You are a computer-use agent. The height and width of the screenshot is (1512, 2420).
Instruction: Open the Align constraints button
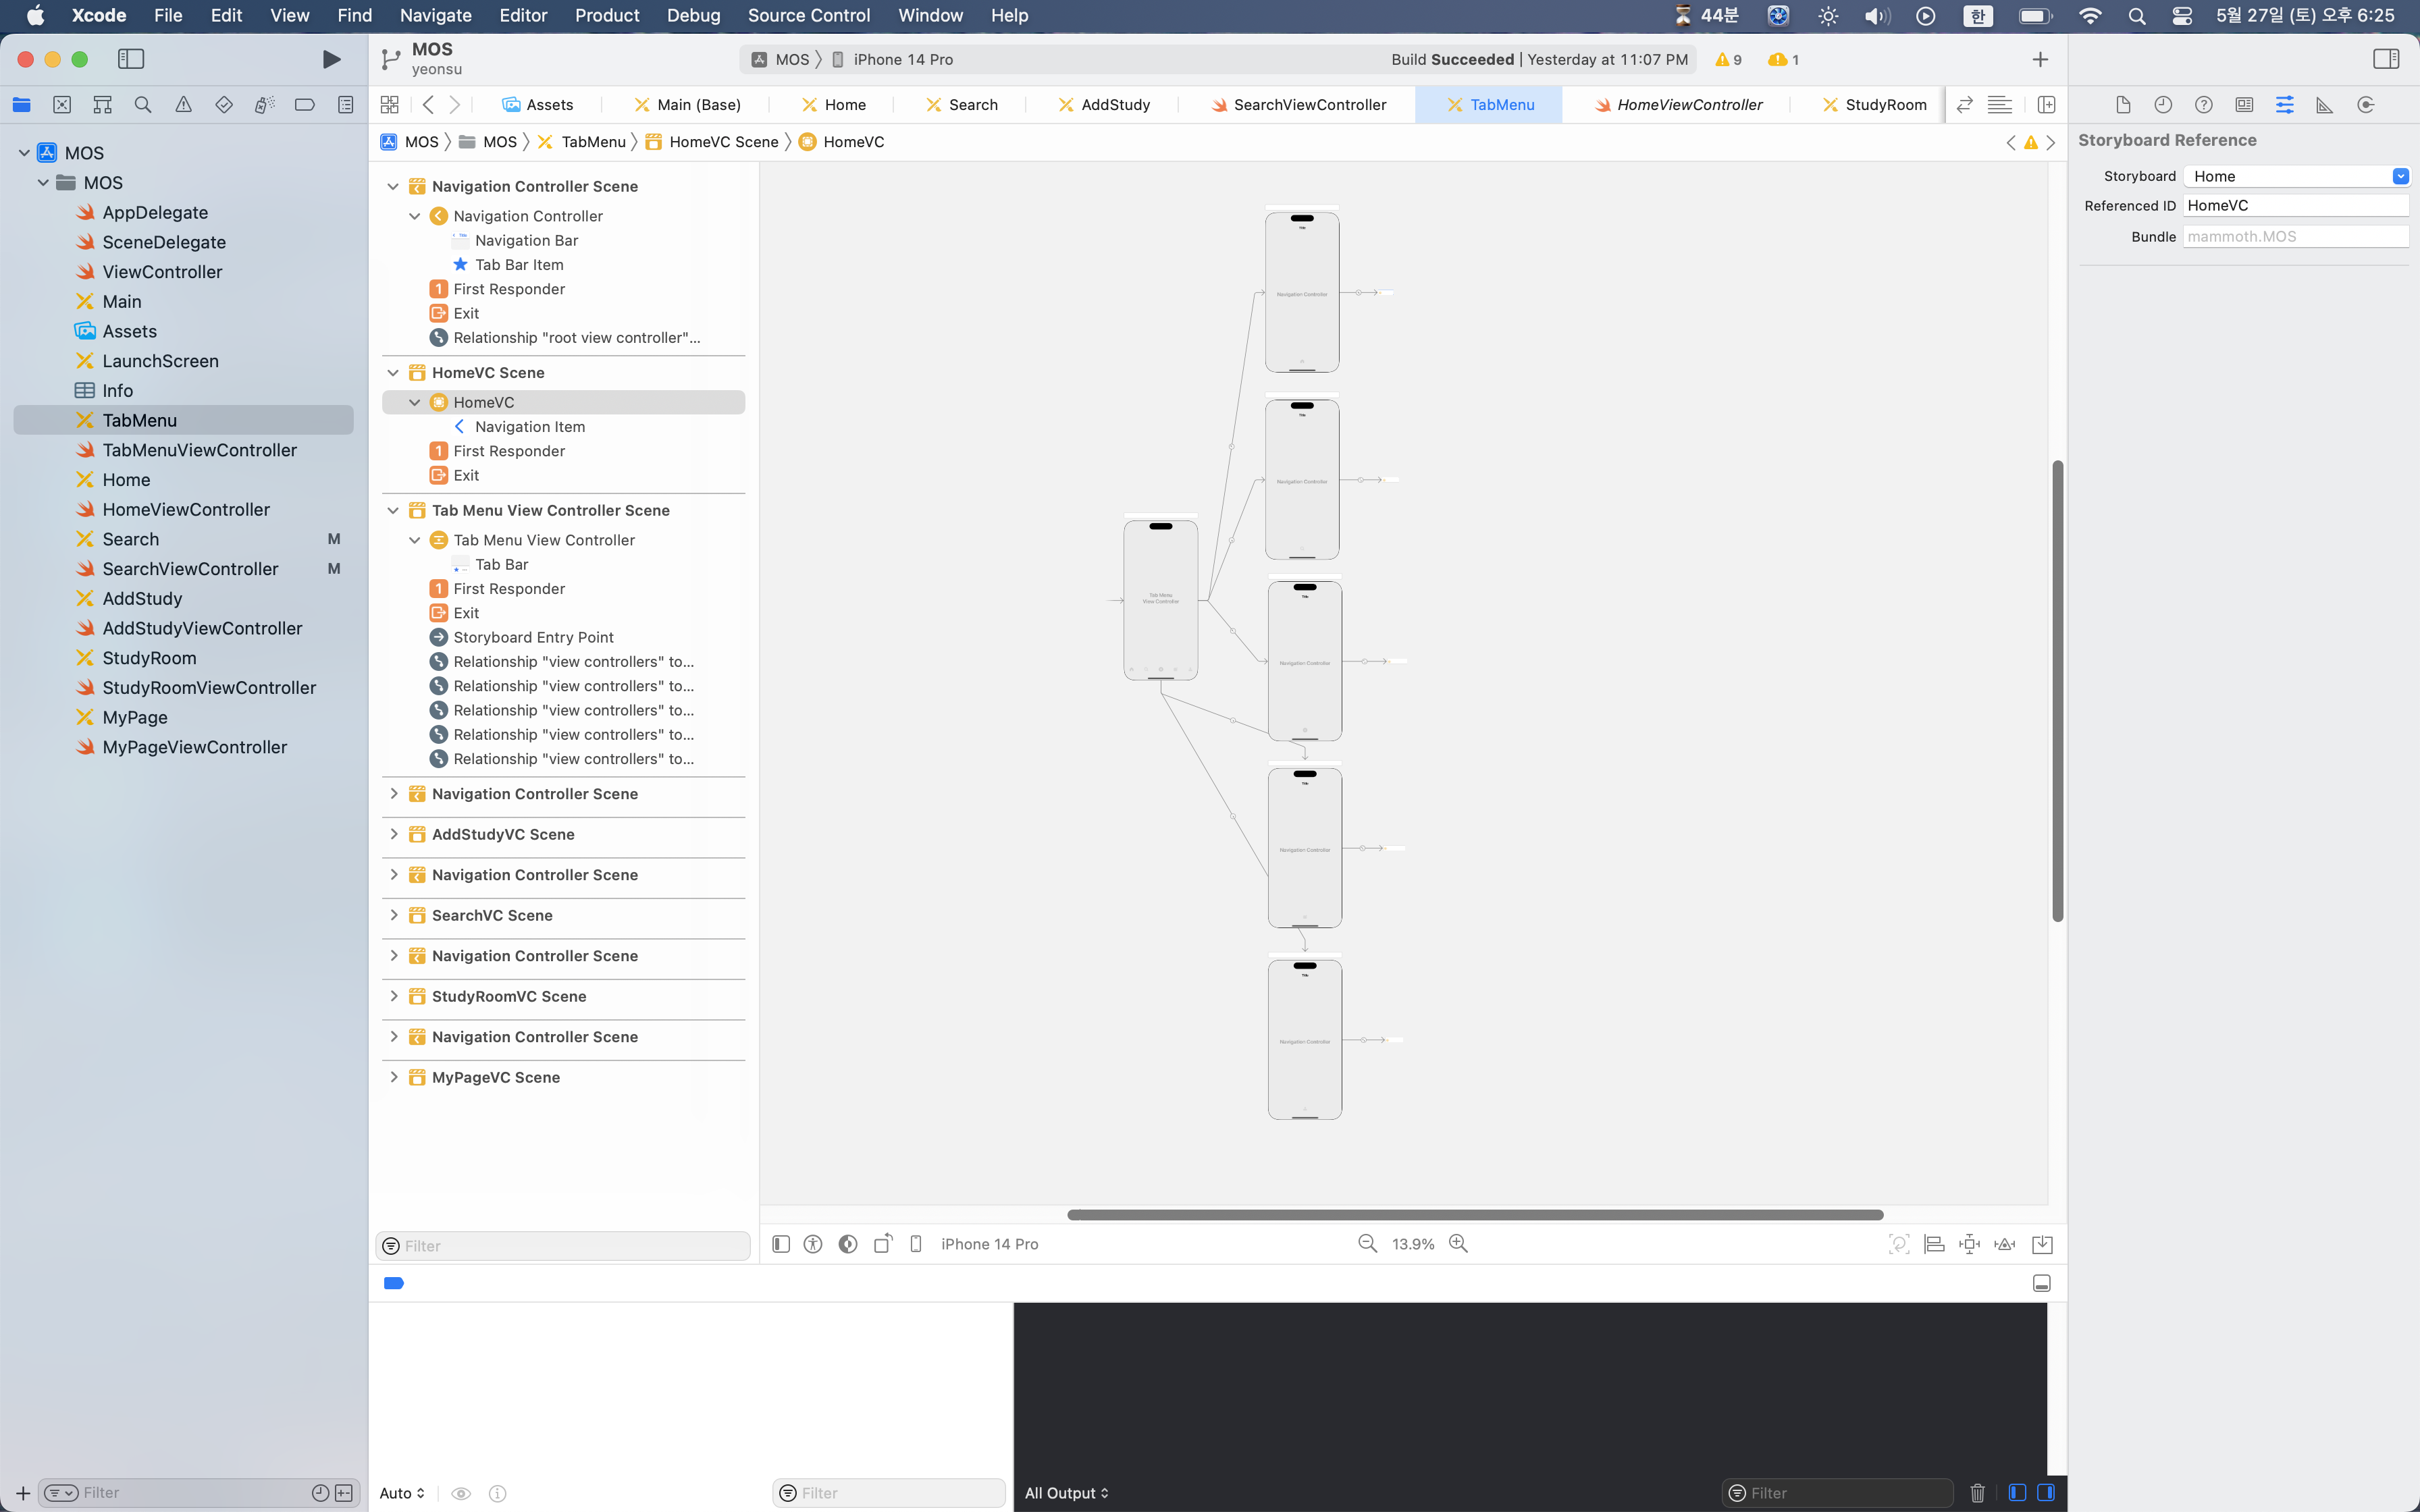[x=1934, y=1244]
